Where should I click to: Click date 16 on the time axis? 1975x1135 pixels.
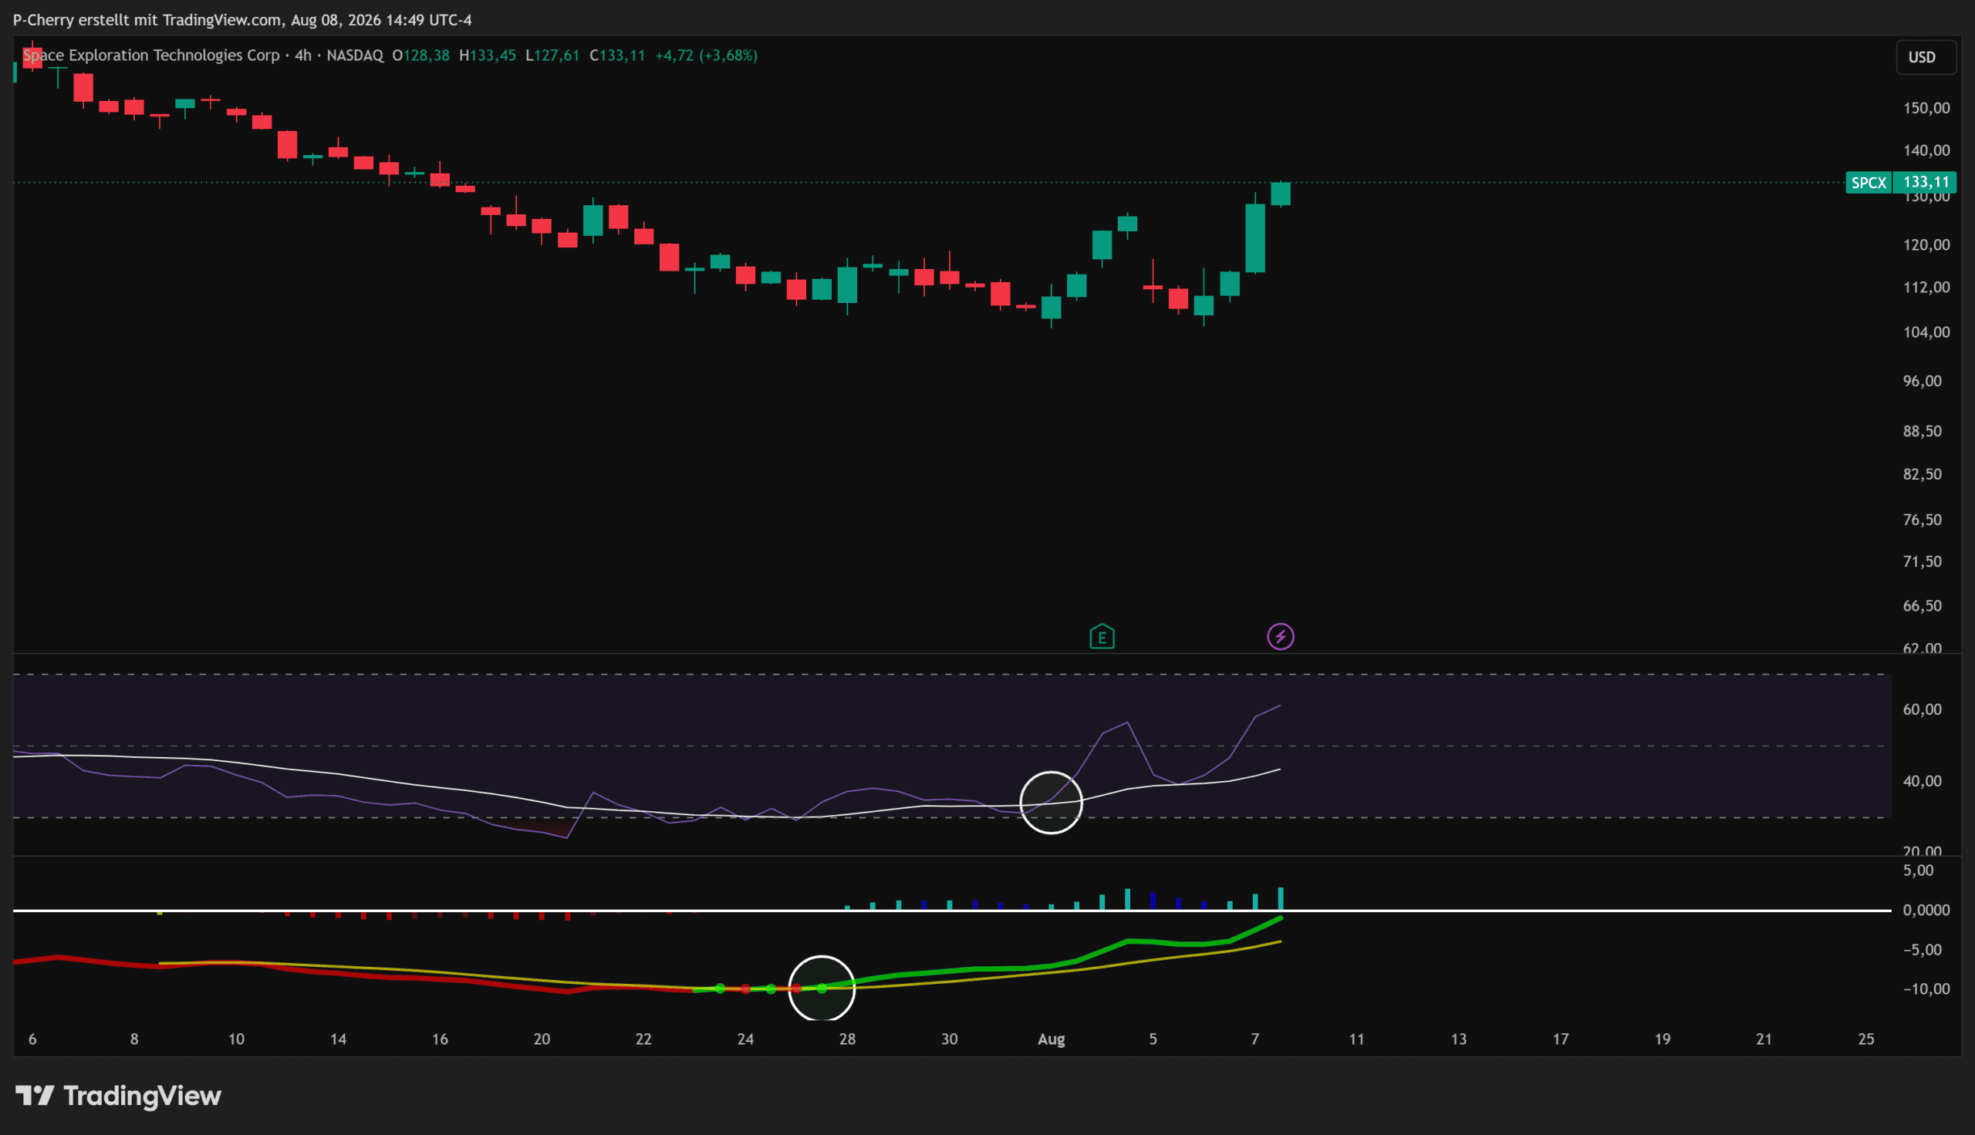tap(440, 1039)
